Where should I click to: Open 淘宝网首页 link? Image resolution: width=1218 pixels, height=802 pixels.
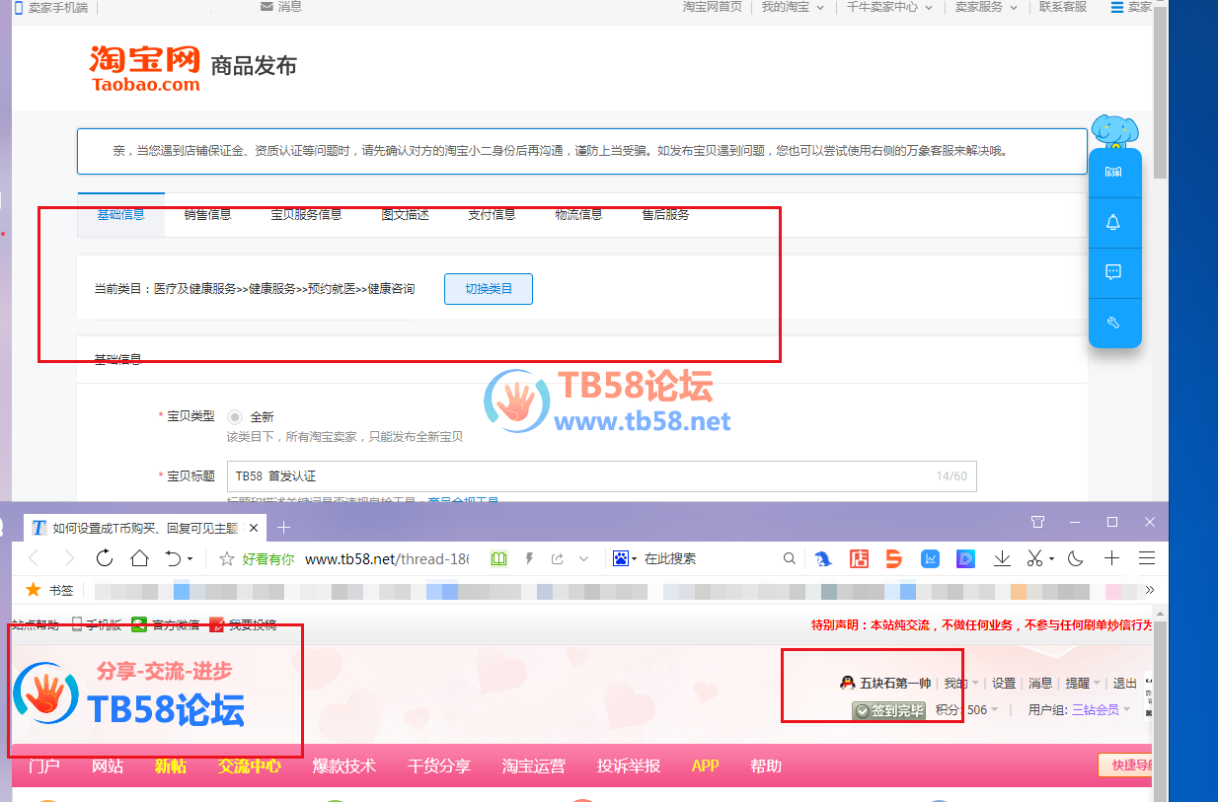point(713,7)
